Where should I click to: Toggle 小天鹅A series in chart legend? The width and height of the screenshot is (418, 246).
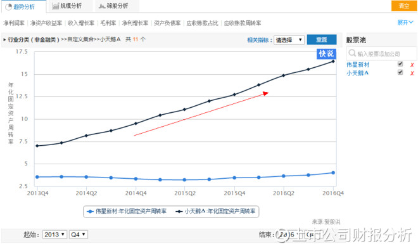216,211
